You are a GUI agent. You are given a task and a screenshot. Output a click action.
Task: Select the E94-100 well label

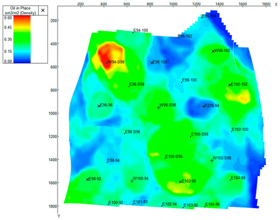pos(141,31)
